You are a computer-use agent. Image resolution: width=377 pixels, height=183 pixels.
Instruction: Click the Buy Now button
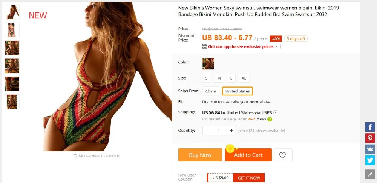click(x=200, y=155)
